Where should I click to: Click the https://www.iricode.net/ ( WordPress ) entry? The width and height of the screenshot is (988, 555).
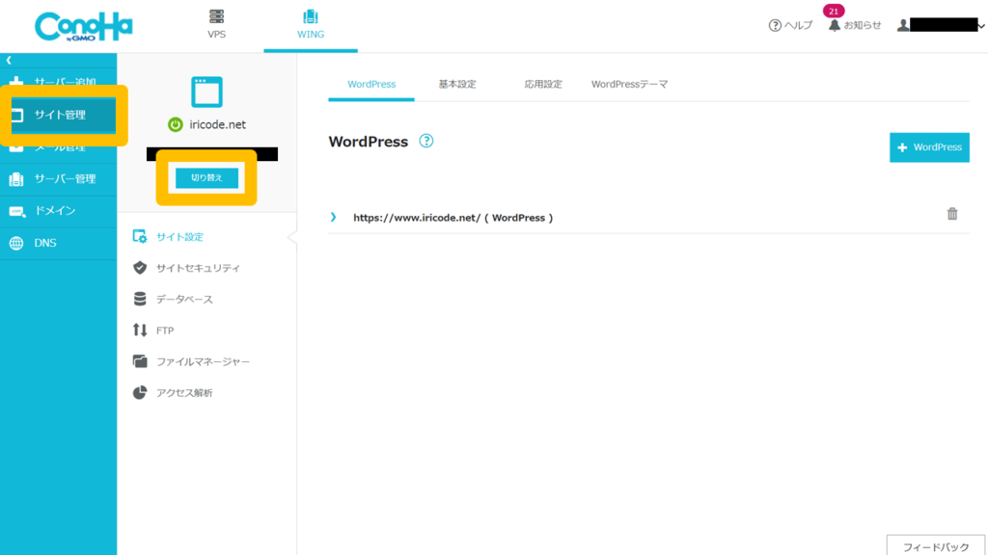pyautogui.click(x=453, y=218)
